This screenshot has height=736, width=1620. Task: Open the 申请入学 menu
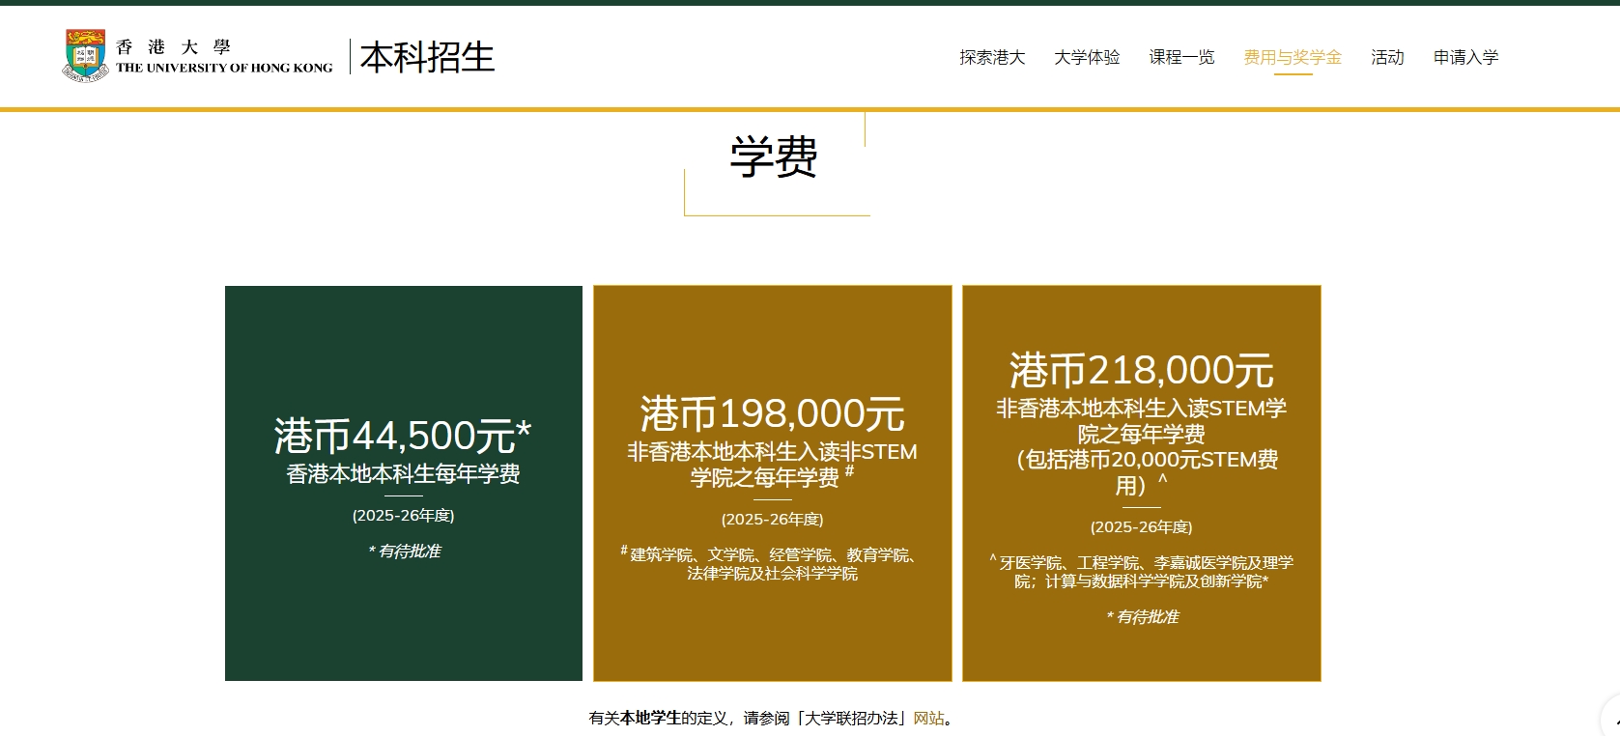point(1466,57)
